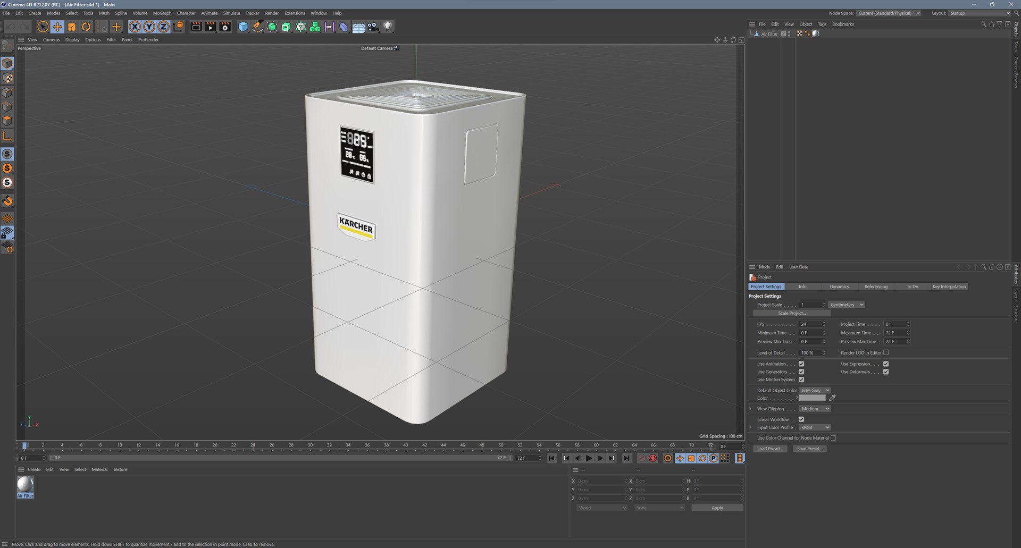Image resolution: width=1021 pixels, height=548 pixels.
Task: Enable Use Color Channel for Node Material
Action: (833, 438)
